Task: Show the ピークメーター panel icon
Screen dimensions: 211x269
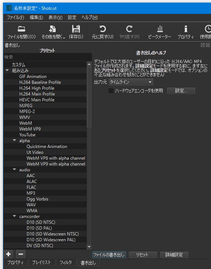Action: tap(160, 29)
